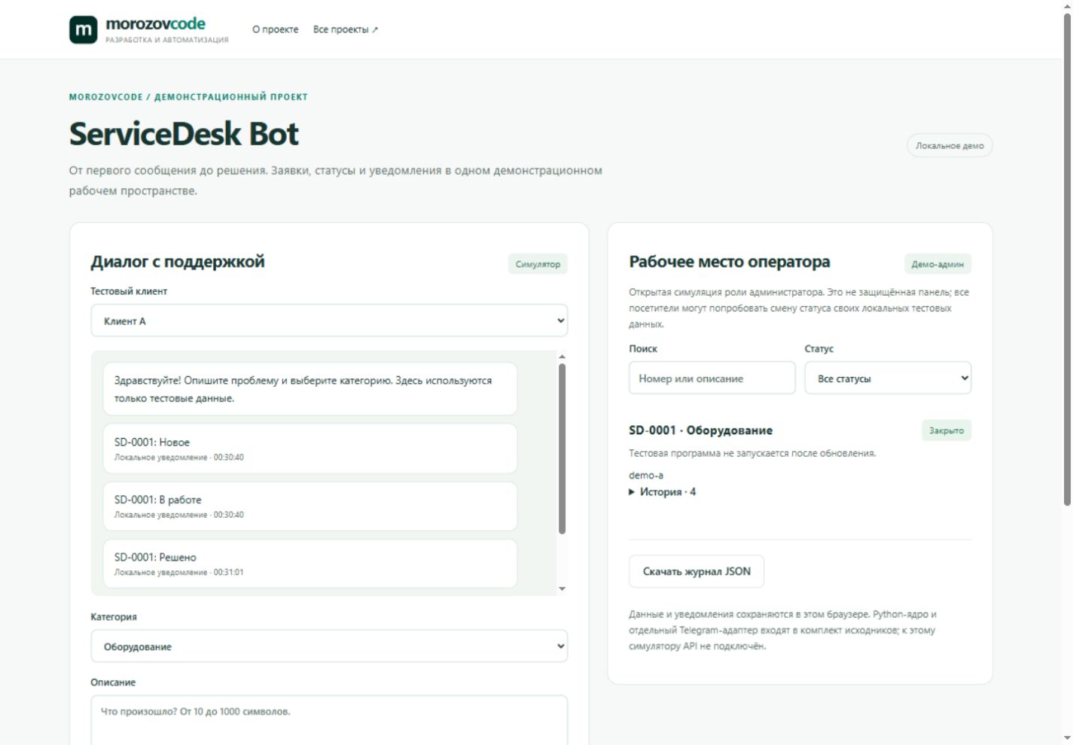Click the morozovcode green 'm' logo icon

(83, 30)
